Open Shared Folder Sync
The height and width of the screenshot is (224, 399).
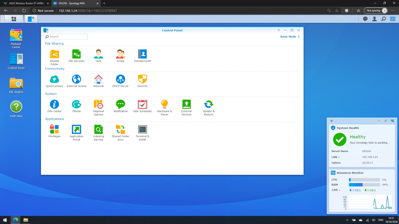(x=120, y=133)
